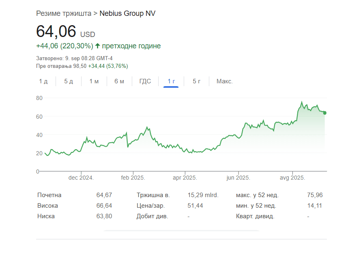Screen dimensions: 348x254
Task: Select the ГДС year-to-date tab
Action: click(145, 81)
